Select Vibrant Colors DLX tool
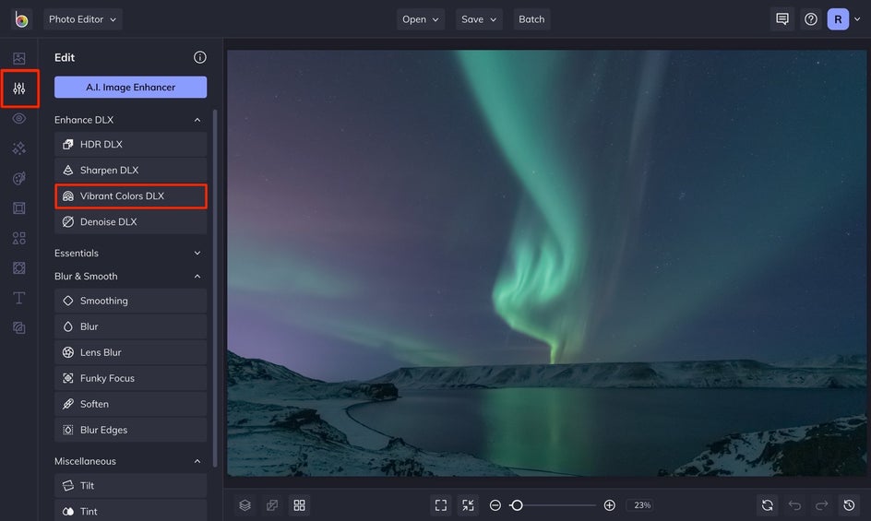The width and height of the screenshot is (871, 521). click(130, 196)
